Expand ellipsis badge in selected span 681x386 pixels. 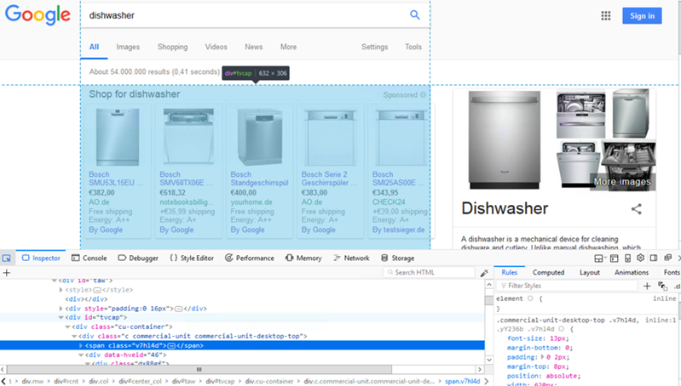point(171,346)
